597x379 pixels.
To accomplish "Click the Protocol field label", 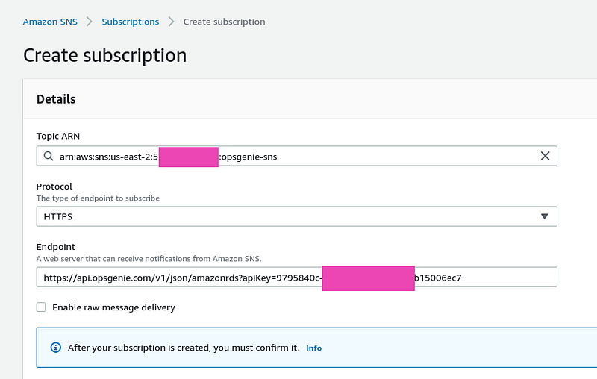I will click(x=54, y=187).
